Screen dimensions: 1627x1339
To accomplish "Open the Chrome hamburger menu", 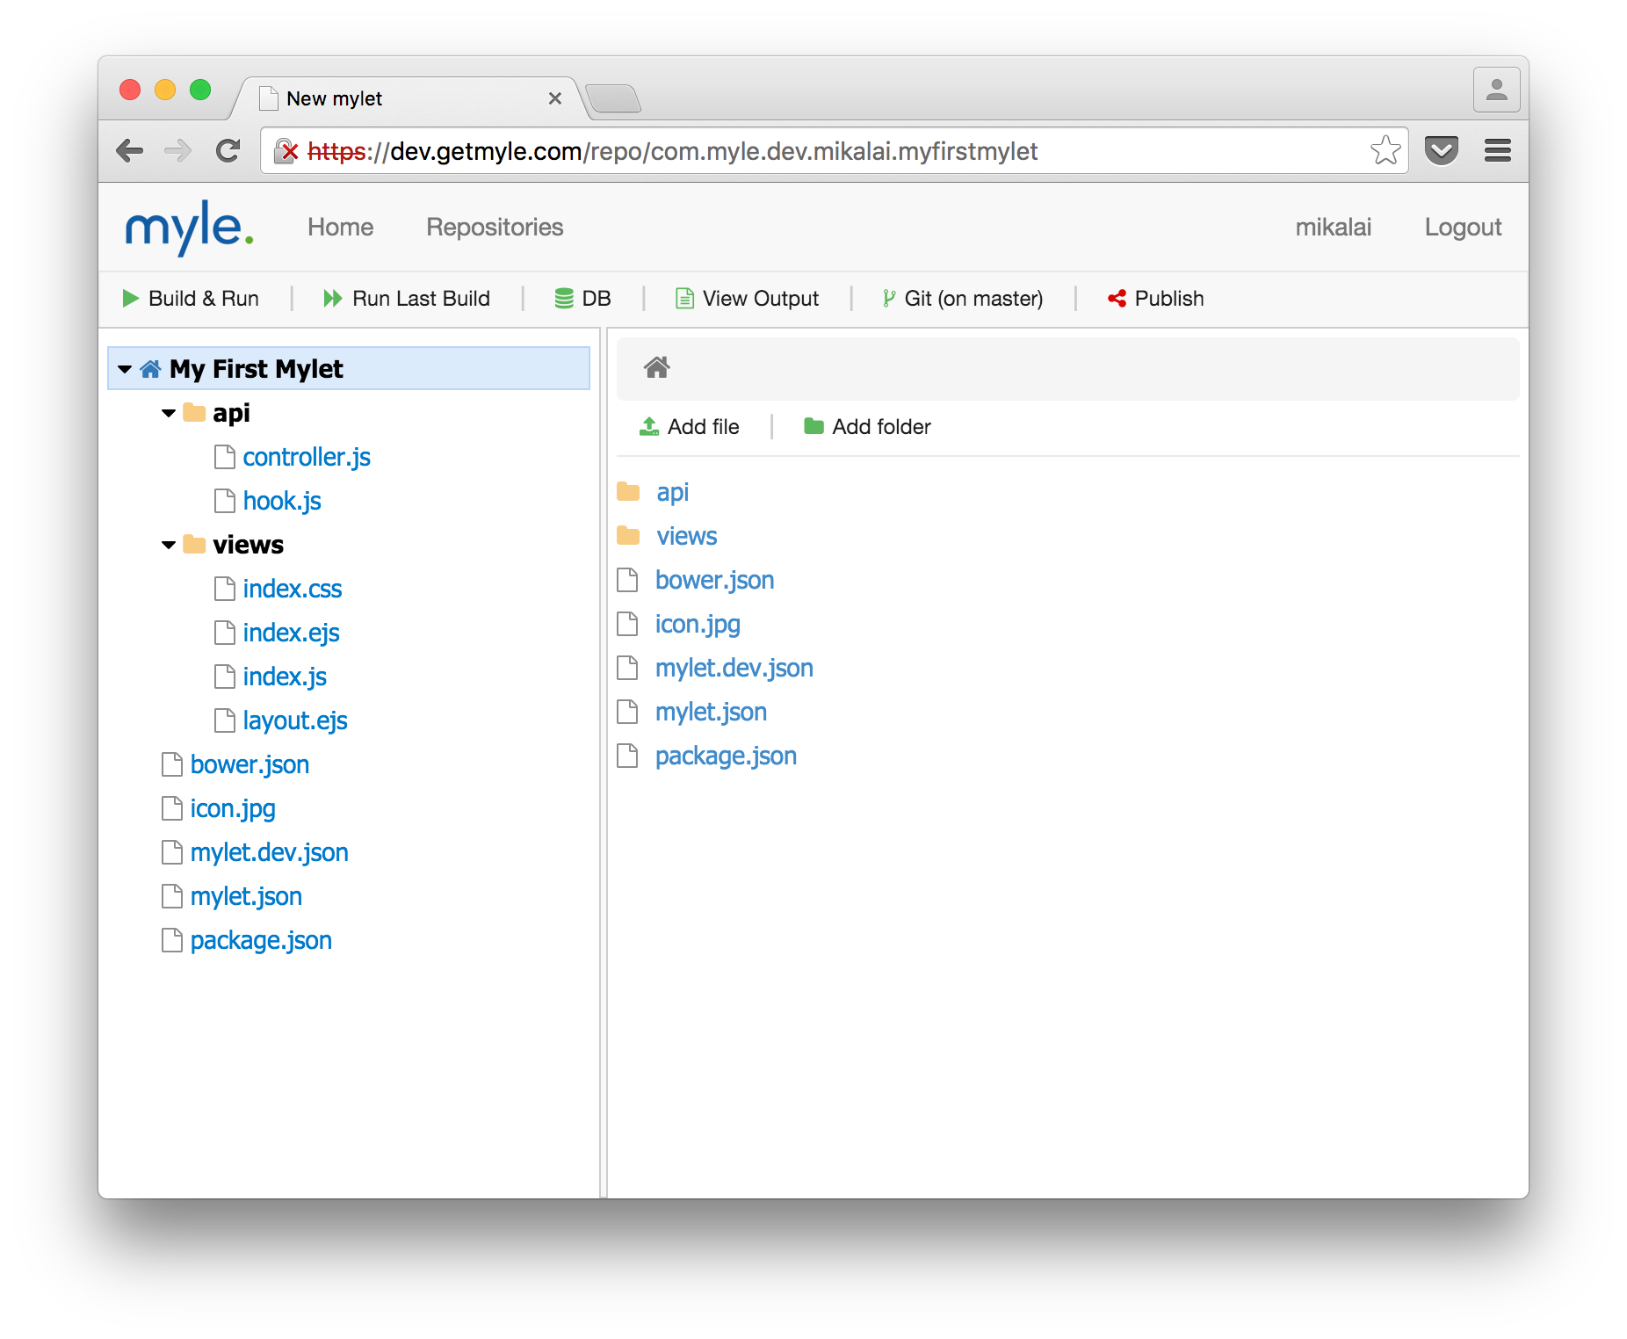I will tap(1498, 150).
